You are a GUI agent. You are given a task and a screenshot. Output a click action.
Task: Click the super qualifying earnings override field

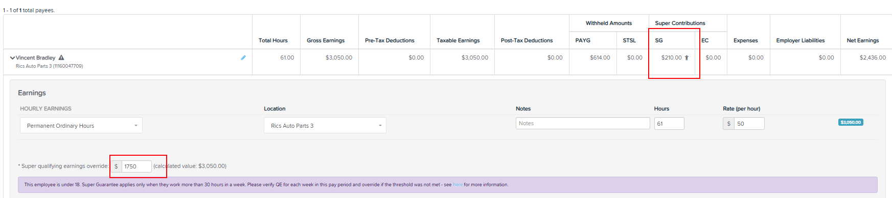coord(136,166)
